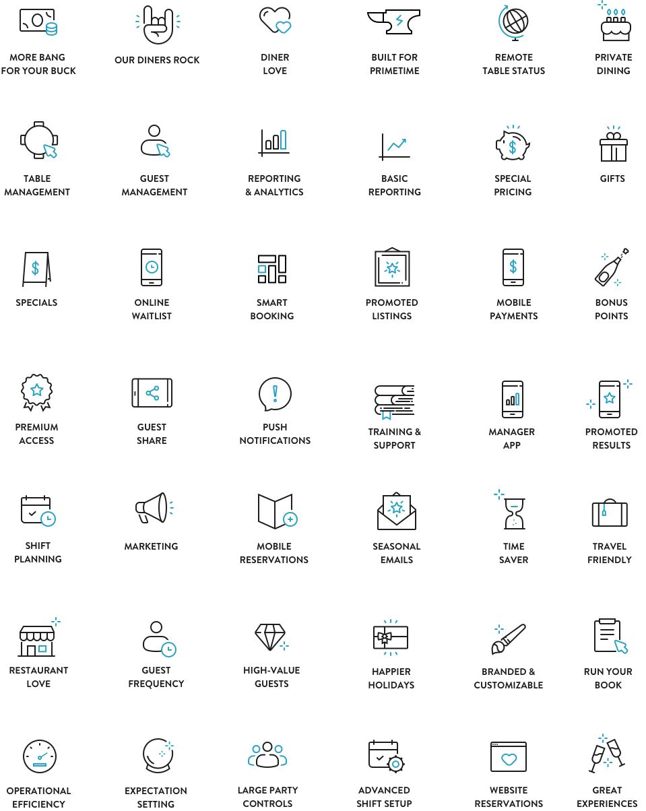Click the Remote Table Status globe icon
646x811 pixels.
(x=513, y=22)
